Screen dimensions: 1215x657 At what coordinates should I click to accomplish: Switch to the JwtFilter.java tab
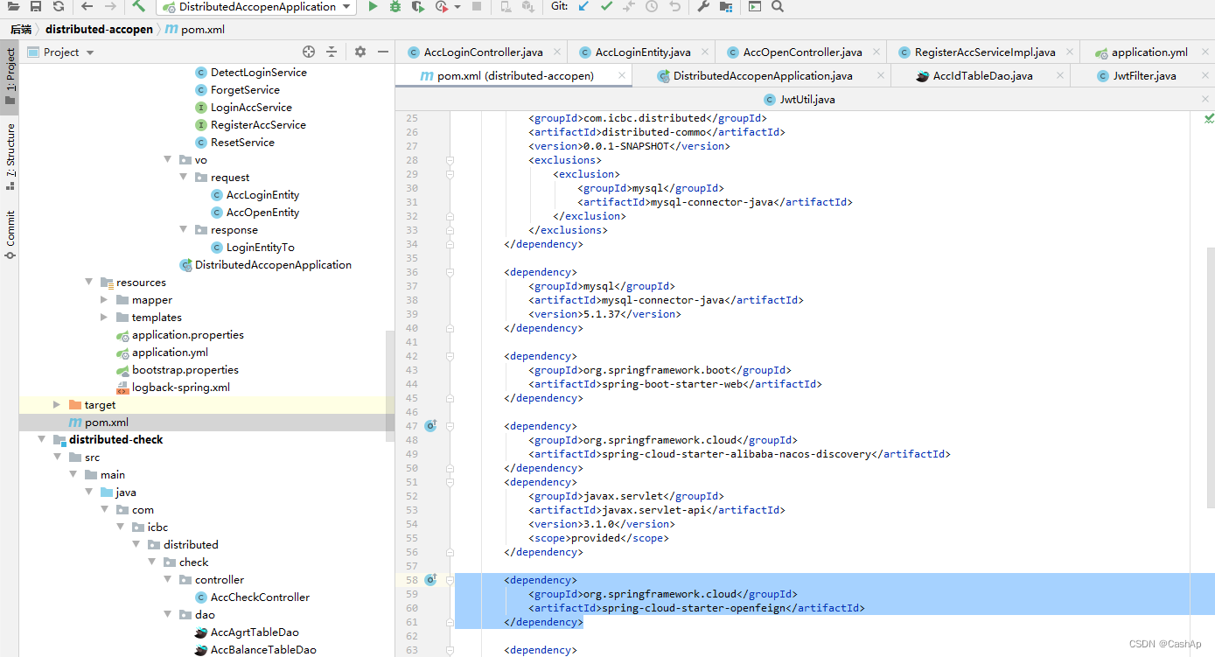coord(1143,76)
